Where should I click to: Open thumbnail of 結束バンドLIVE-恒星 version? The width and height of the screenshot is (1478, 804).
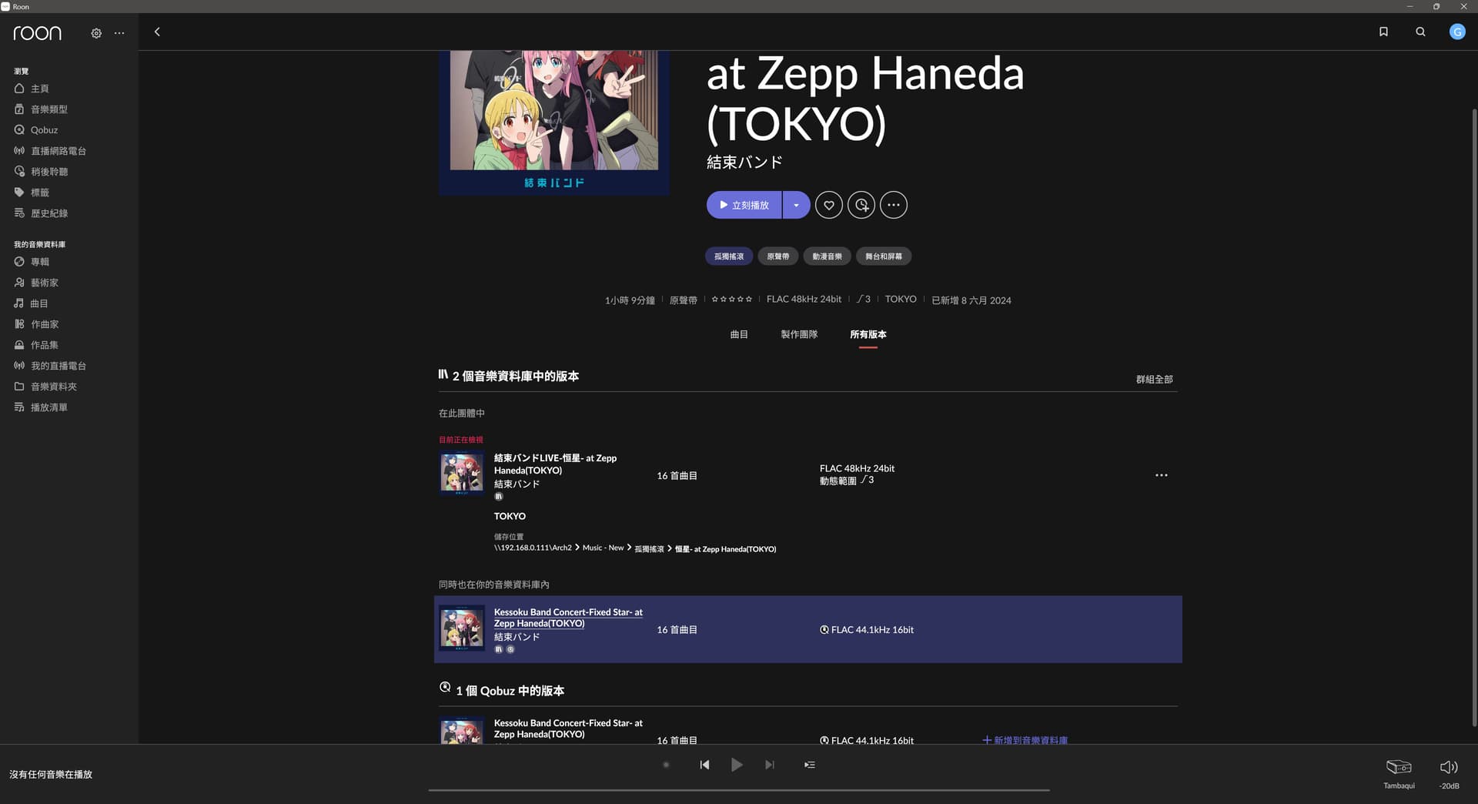pos(462,473)
